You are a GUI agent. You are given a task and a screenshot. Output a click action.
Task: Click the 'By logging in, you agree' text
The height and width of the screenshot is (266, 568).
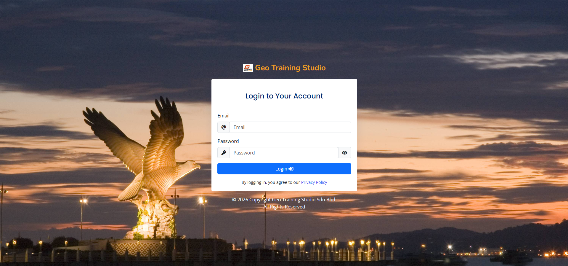click(271, 182)
